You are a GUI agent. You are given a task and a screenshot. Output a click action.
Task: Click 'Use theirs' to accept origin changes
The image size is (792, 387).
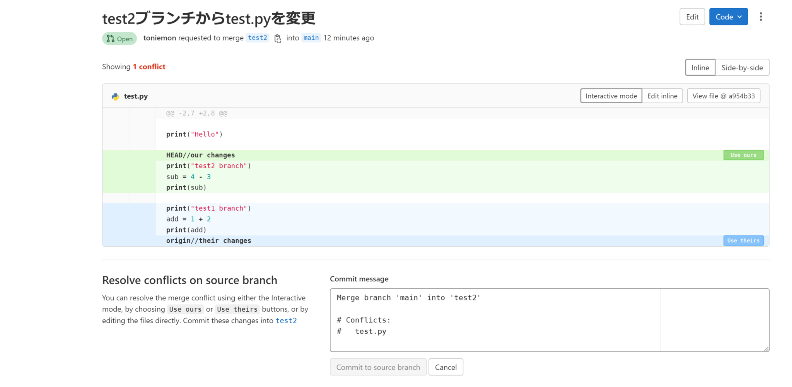743,240
